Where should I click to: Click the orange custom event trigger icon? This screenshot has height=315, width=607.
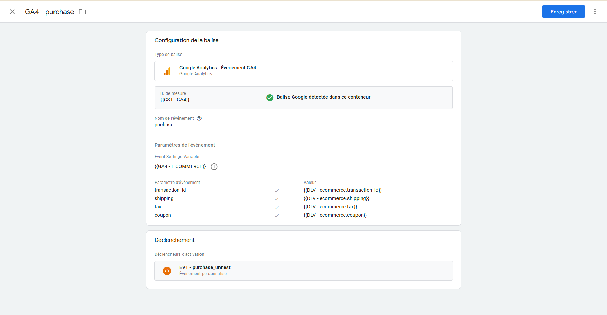167,271
